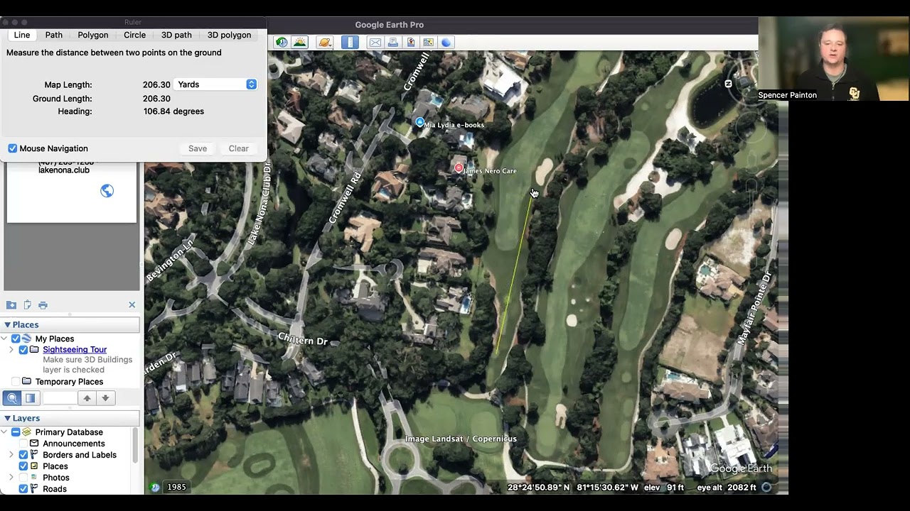Viewport: 910px width, 511px height.
Task: Click the save image toolbar icon
Action: coord(411,43)
